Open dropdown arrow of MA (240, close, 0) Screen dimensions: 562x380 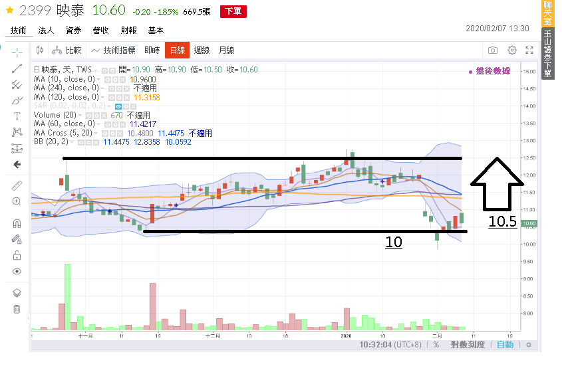pos(102,88)
